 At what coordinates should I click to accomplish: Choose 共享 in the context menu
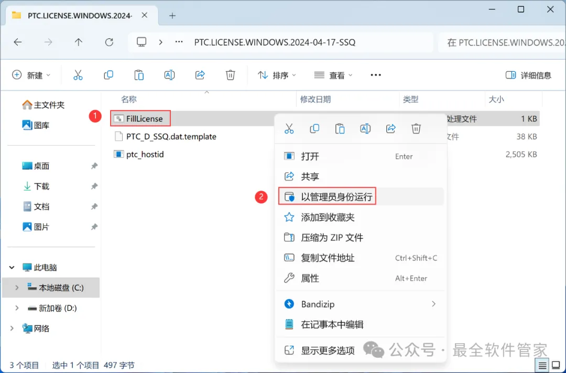tap(361, 177)
